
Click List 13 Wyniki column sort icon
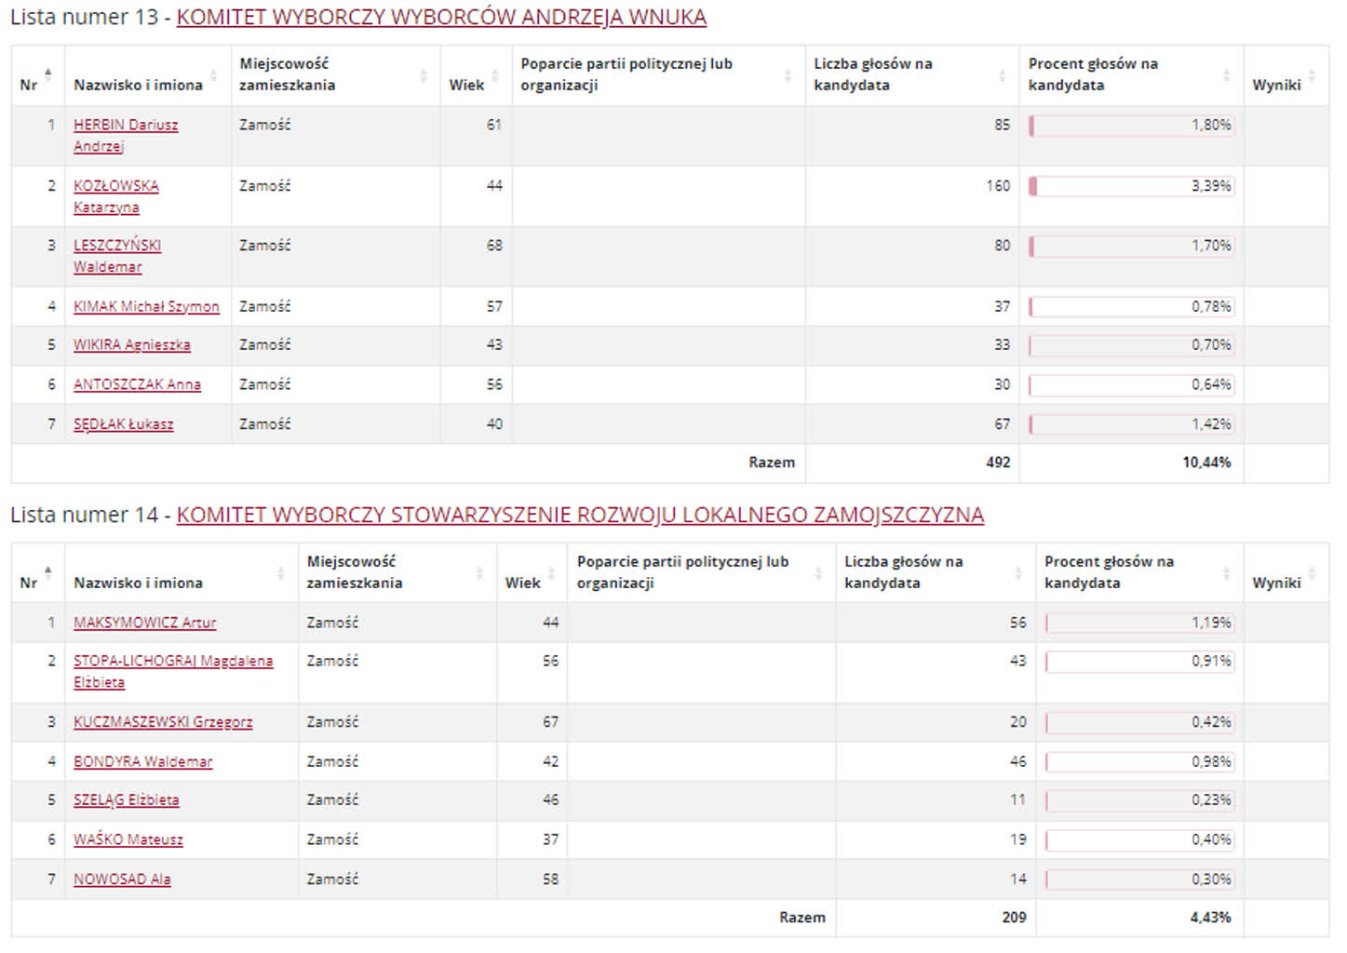click(x=1312, y=75)
